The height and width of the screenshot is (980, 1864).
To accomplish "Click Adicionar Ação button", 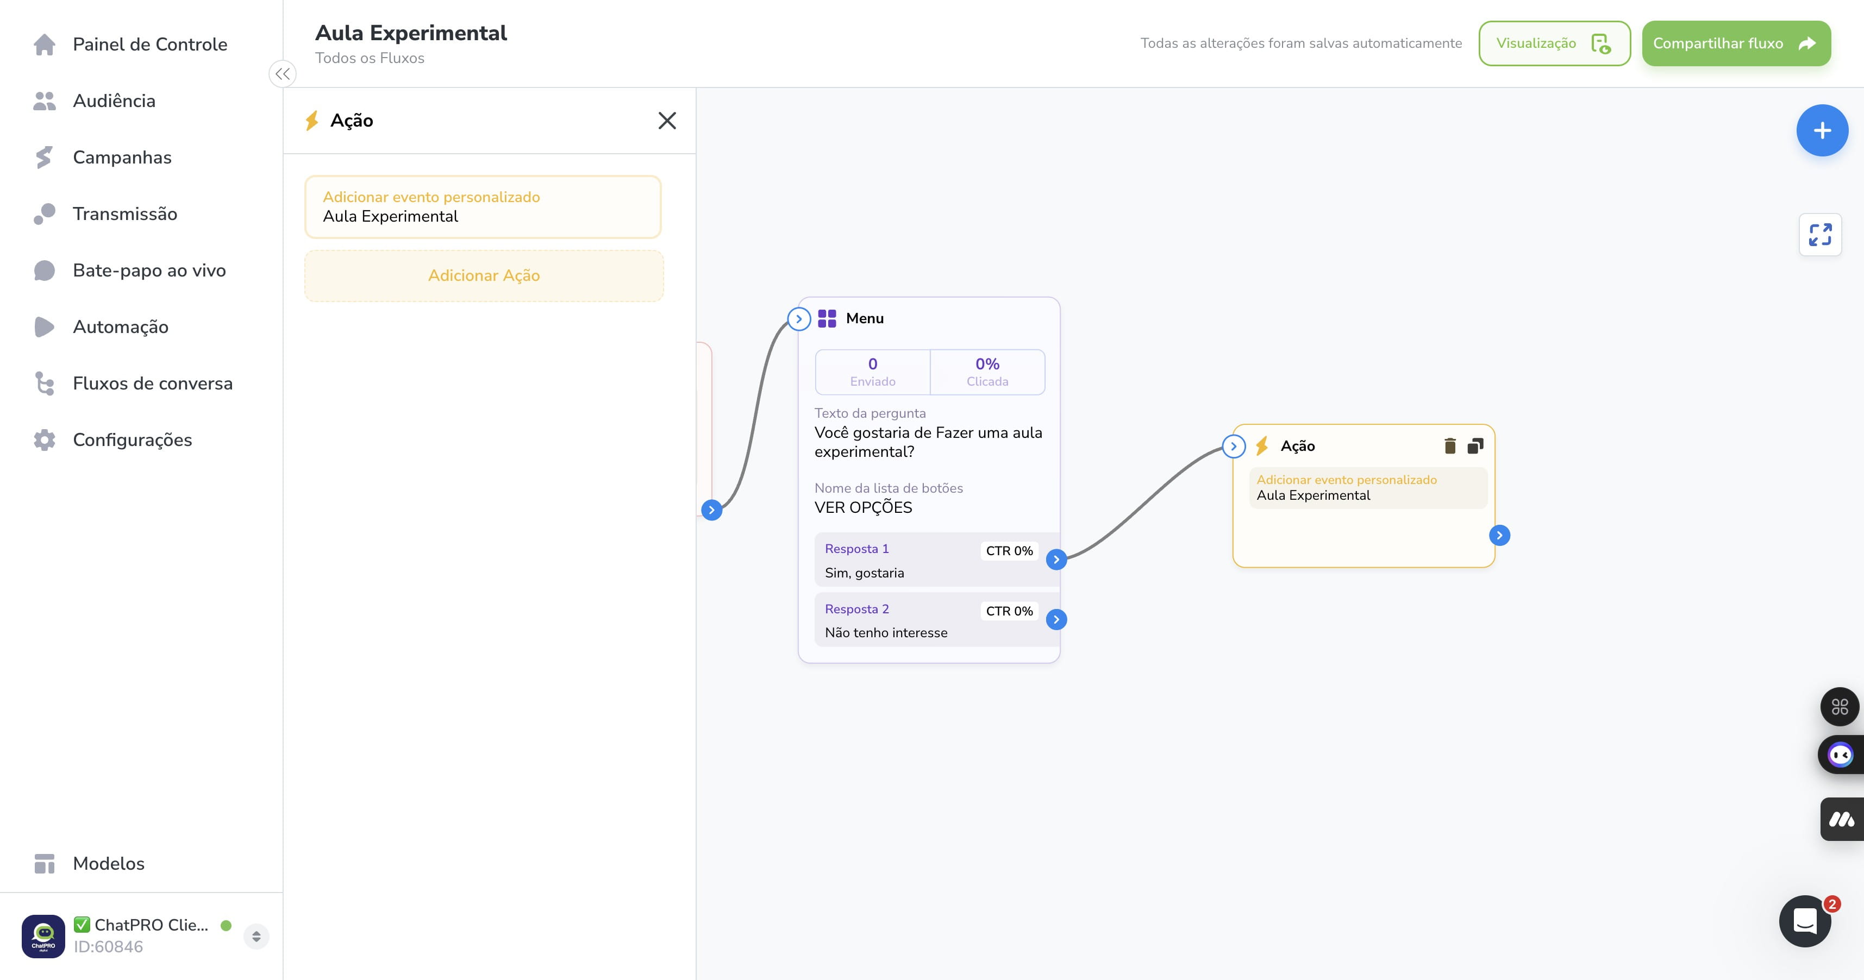I will (484, 275).
